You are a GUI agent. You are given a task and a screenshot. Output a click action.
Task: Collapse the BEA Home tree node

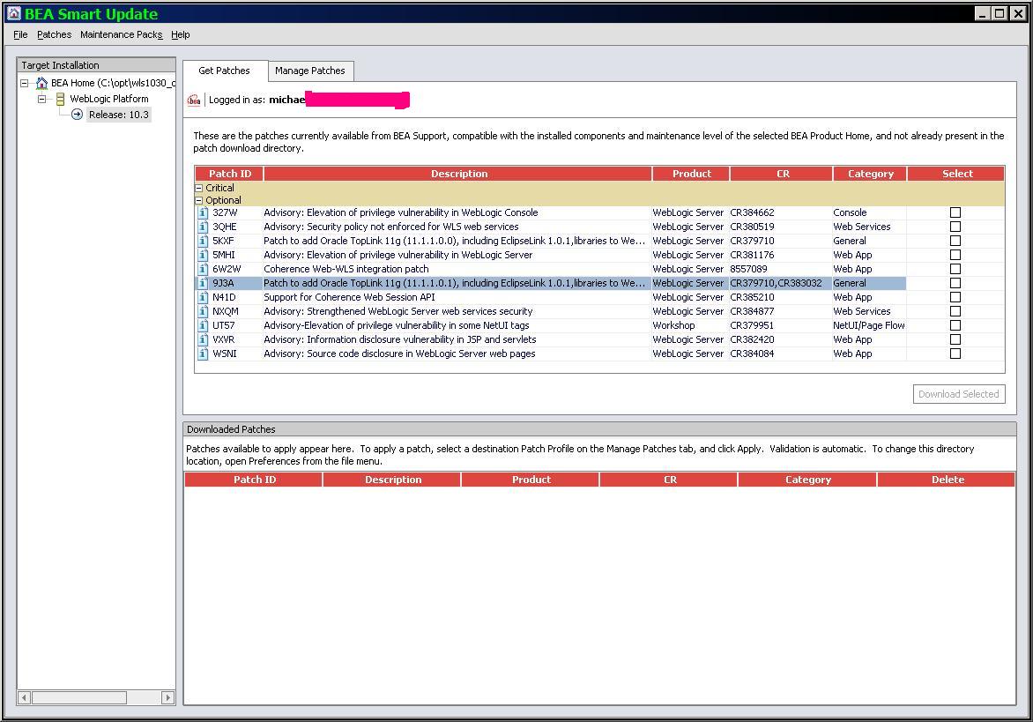[25, 83]
